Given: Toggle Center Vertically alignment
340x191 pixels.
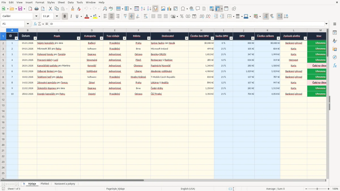Looking at the screenshot, I should click(x=131, y=16).
